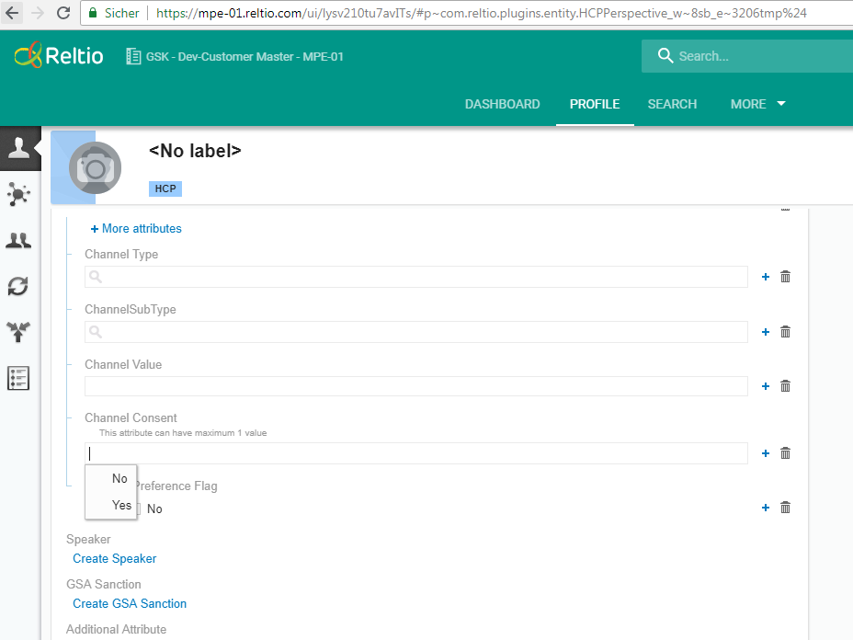The height and width of the screenshot is (640, 853).
Task: Click the Channel Type lookup magnifier icon
Action: (x=96, y=277)
